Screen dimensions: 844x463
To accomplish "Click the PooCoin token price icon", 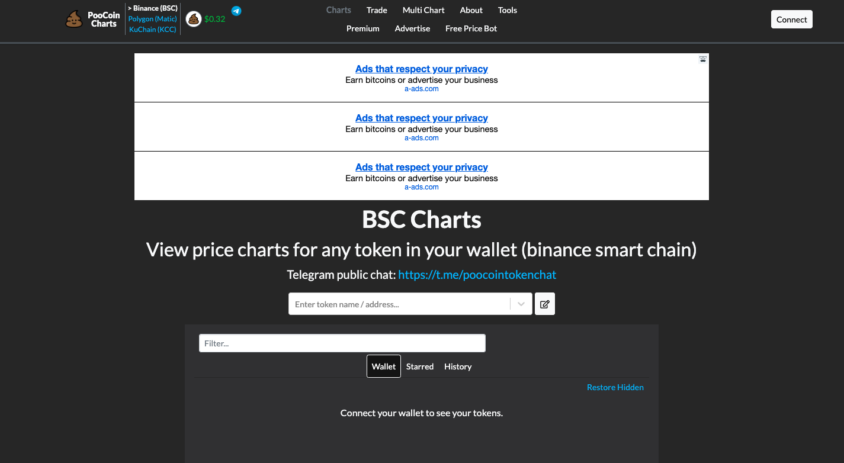I will [x=194, y=19].
